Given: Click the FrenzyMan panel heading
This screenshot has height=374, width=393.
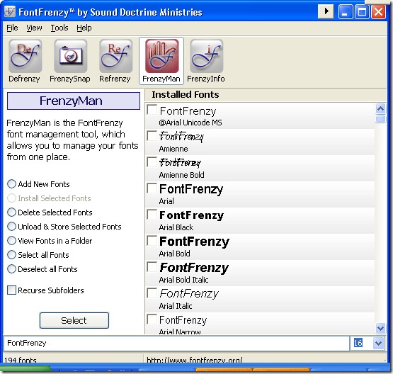Looking at the screenshot, I should click(x=74, y=101).
